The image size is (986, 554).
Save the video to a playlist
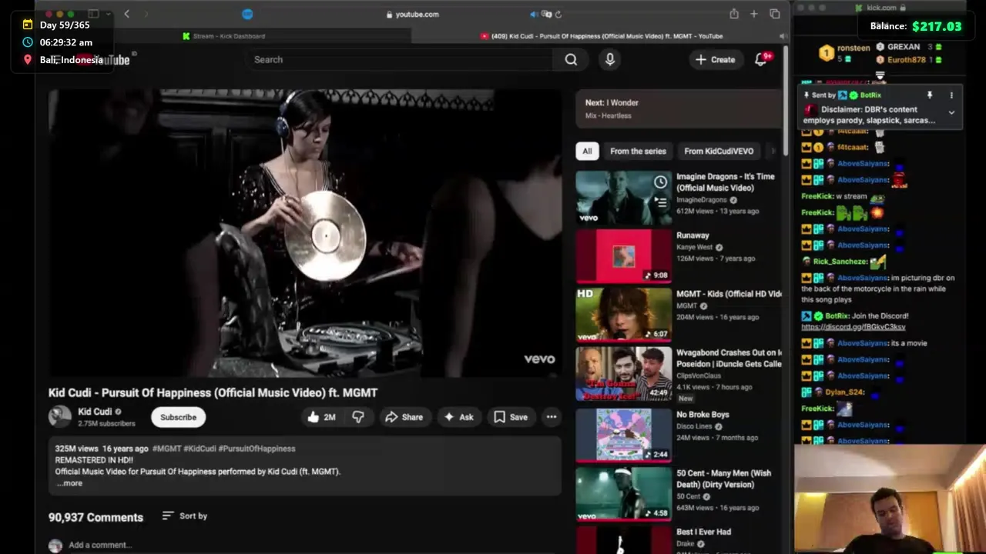click(x=511, y=417)
